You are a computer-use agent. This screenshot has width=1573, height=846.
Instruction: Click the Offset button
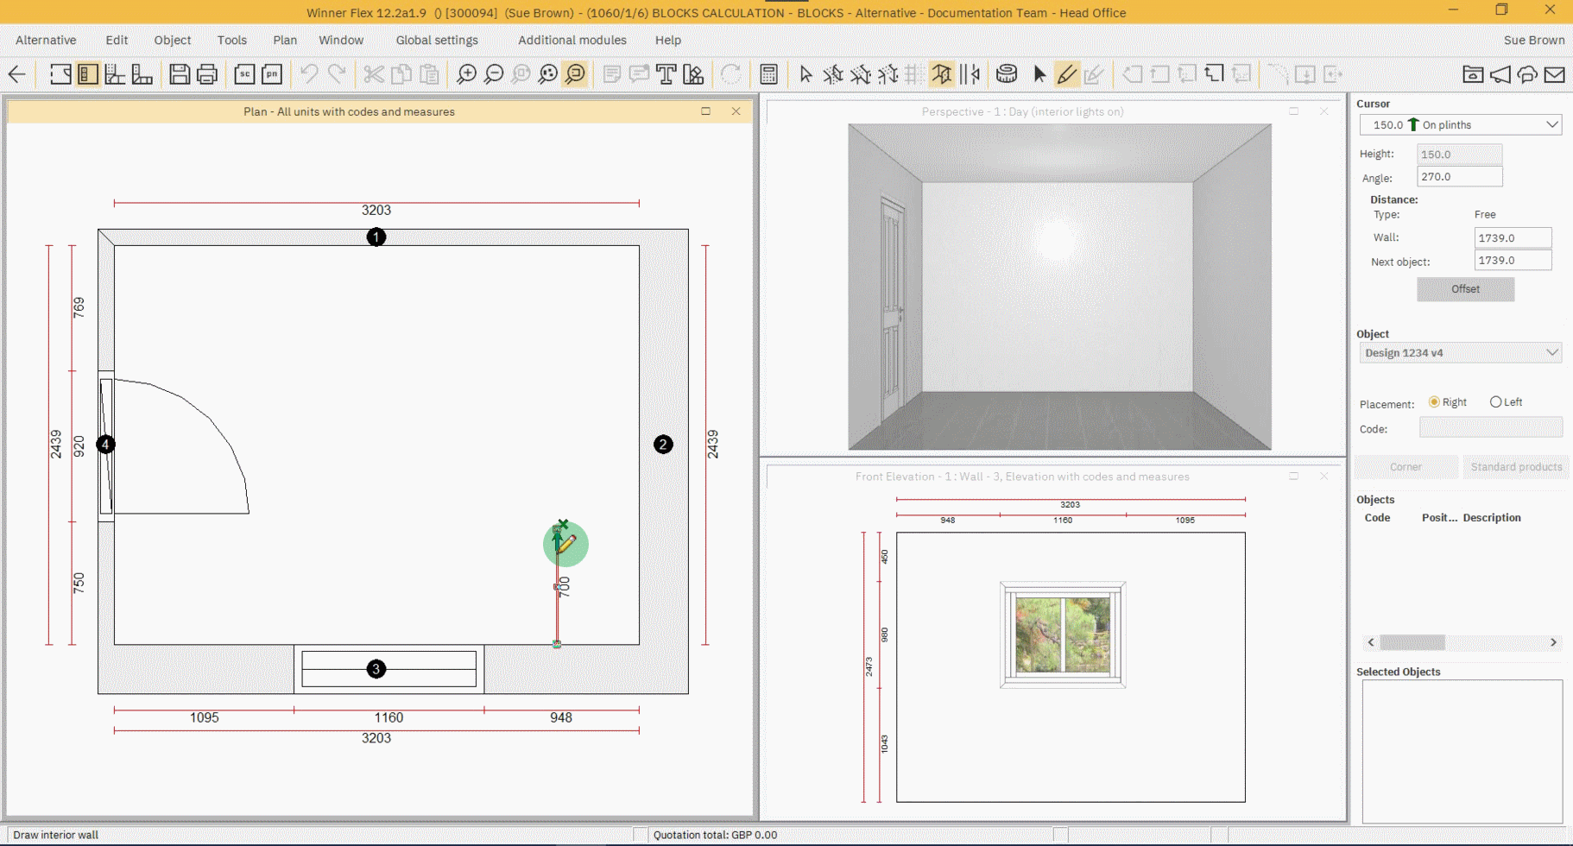point(1465,289)
